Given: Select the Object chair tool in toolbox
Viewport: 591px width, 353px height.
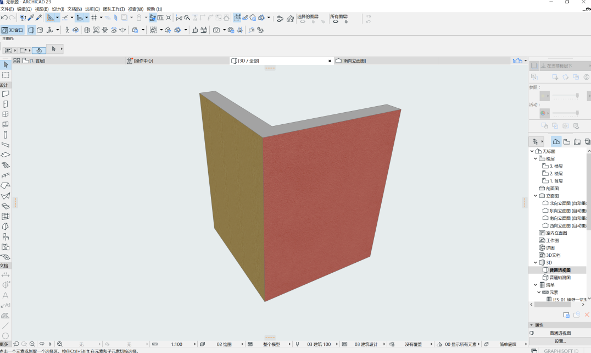Looking at the screenshot, I should [5, 237].
